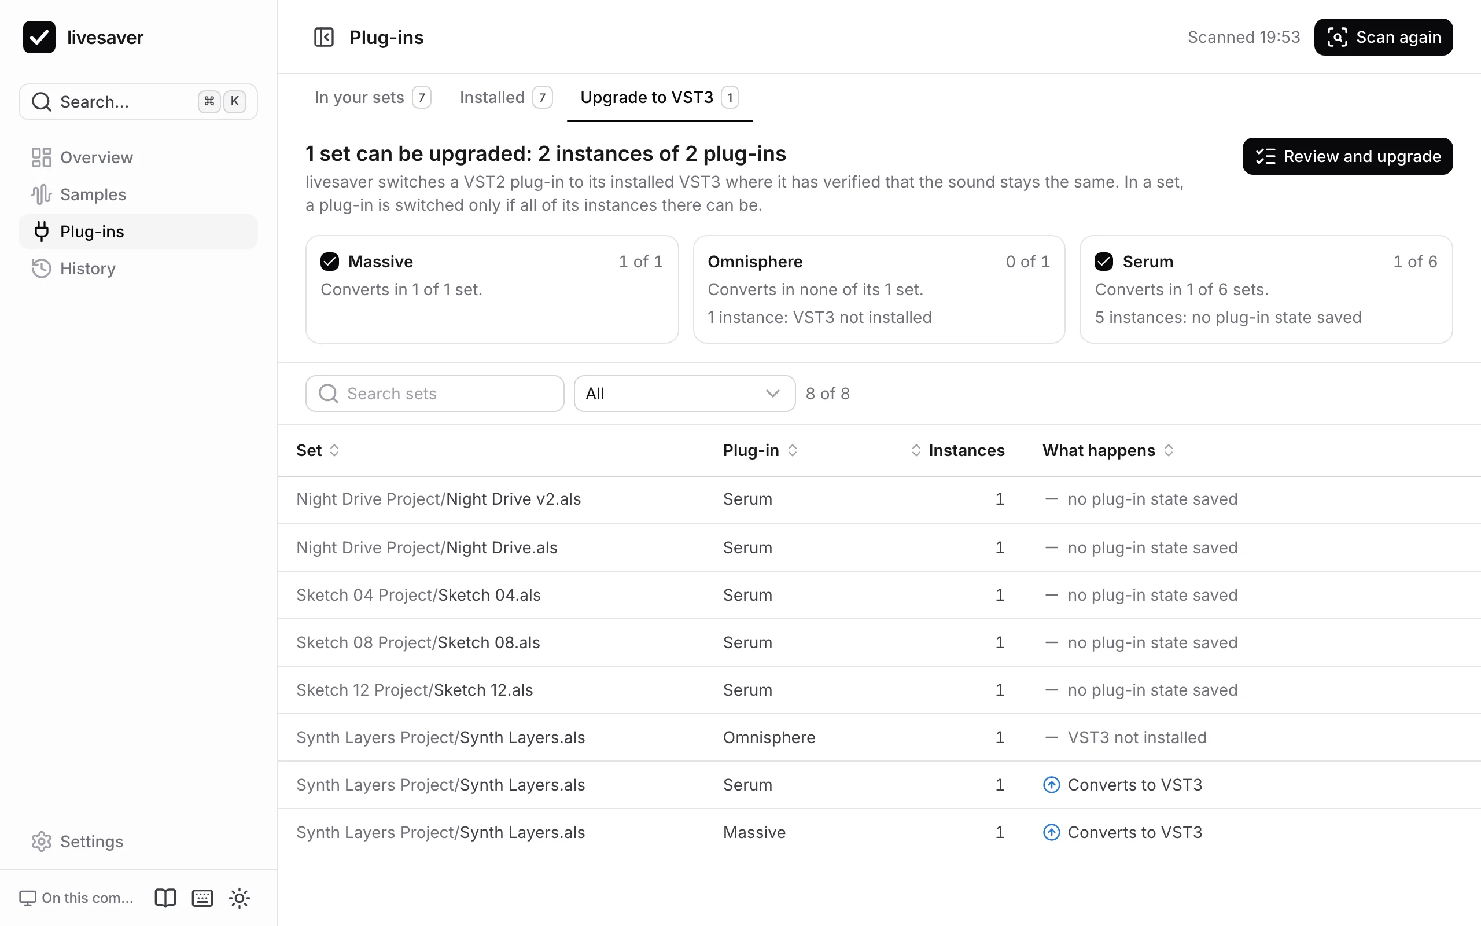Viewport: 1481px width, 926px height.
Task: Click Sketch 08.als set name
Action: coord(488,642)
